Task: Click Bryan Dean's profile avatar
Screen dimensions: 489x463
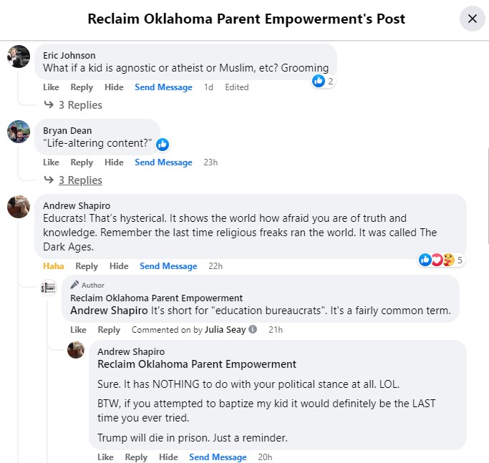Action: tap(19, 132)
